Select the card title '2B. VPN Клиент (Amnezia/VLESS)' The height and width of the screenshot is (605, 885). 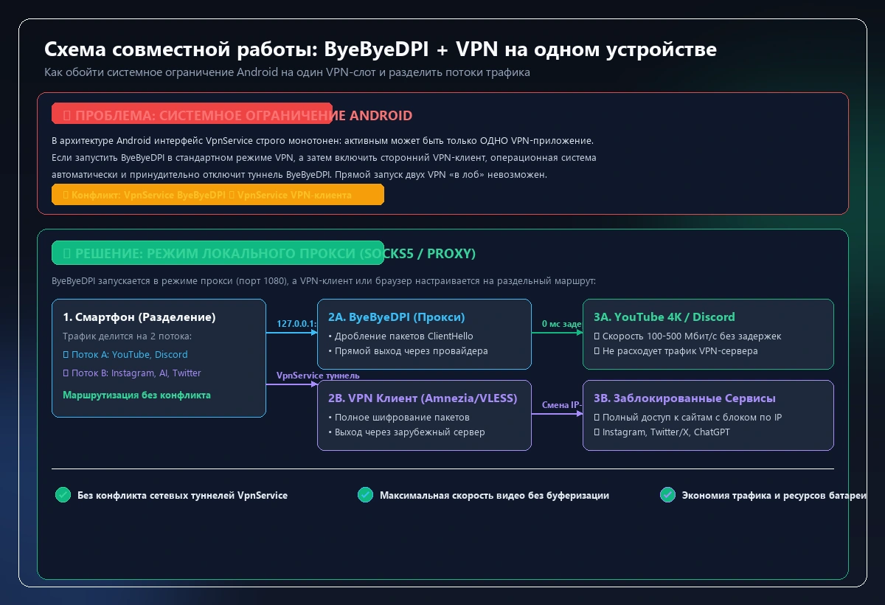coord(423,398)
